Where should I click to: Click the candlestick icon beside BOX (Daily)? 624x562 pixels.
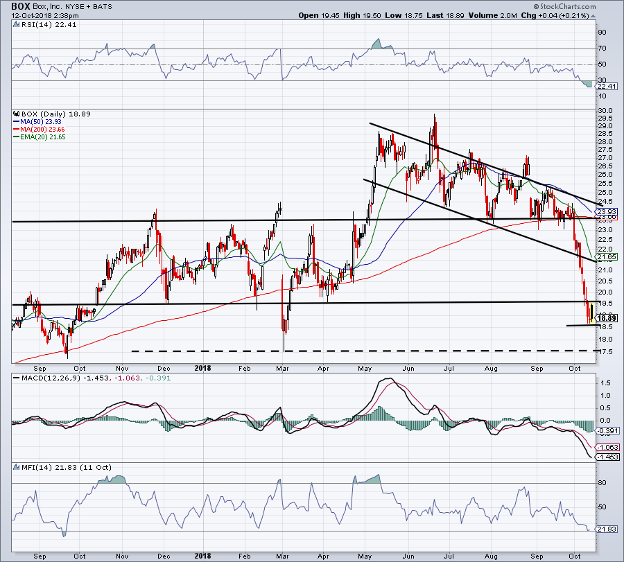[17, 114]
